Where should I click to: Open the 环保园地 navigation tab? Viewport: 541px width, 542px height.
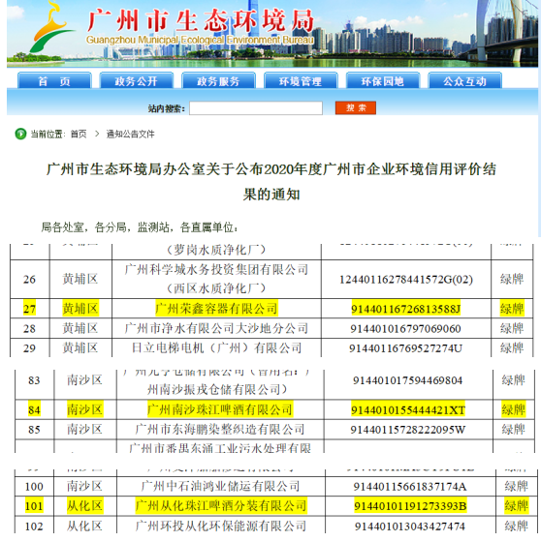[x=383, y=81]
